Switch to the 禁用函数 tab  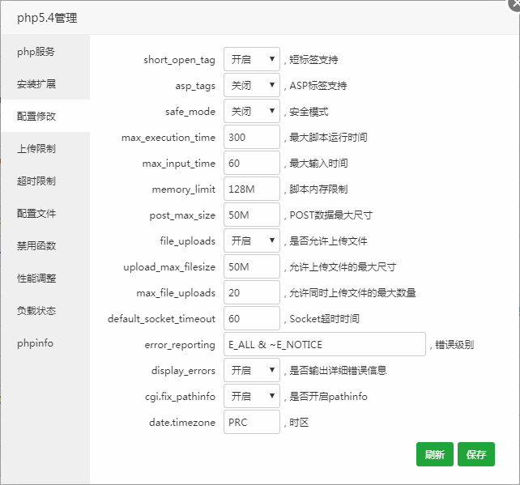(36, 246)
